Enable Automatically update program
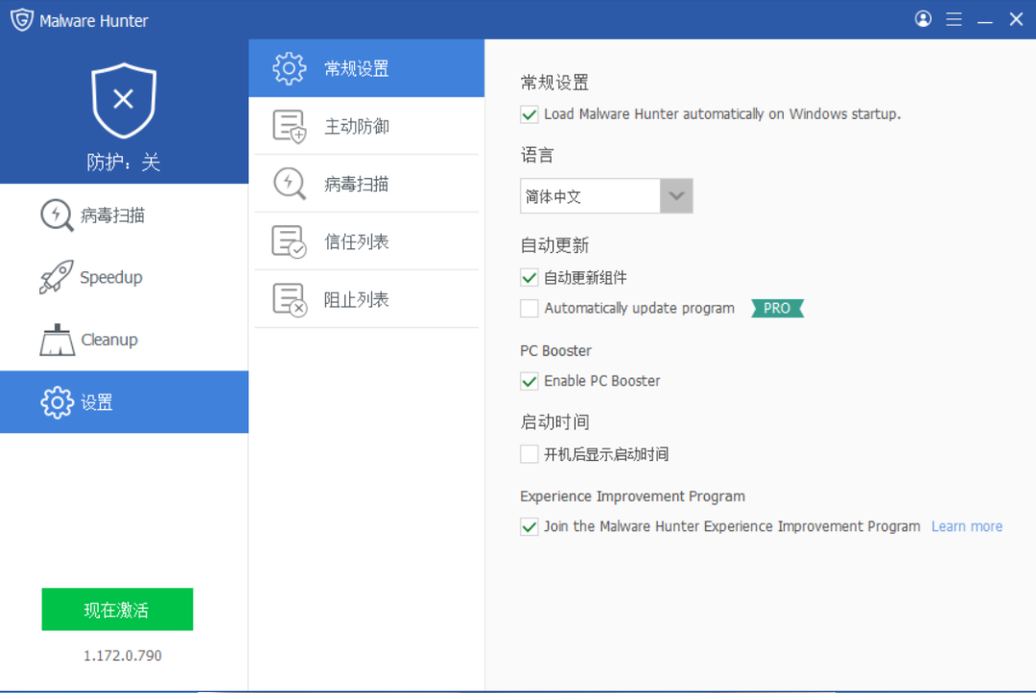This screenshot has width=1036, height=693. click(529, 308)
